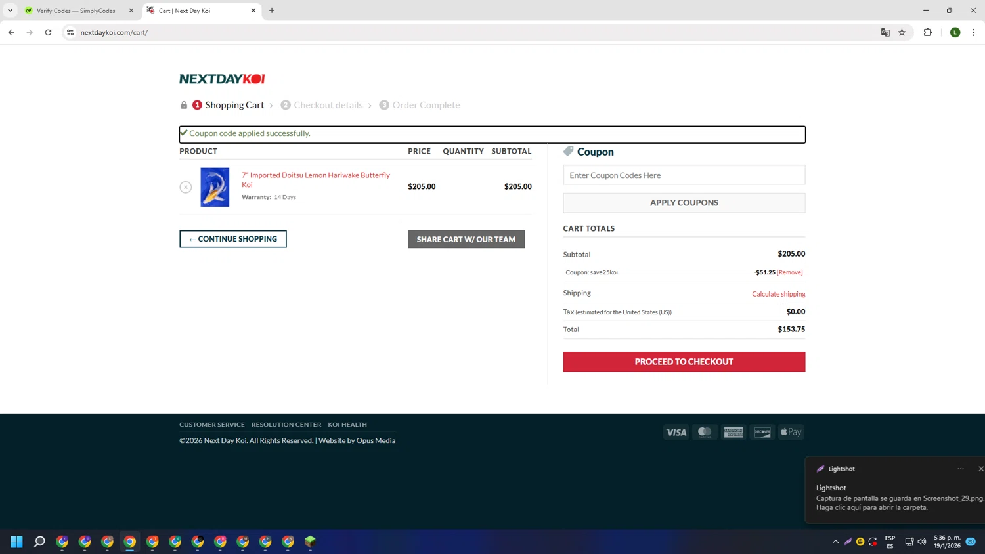
Task: Click Share Cart W/ Our Team button
Action: click(x=466, y=239)
